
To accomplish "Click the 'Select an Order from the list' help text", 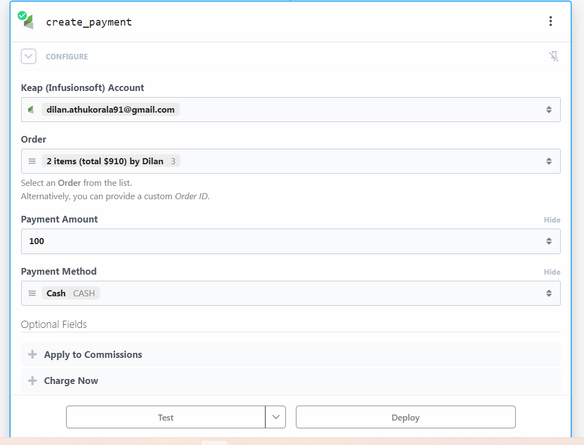I will [77, 183].
